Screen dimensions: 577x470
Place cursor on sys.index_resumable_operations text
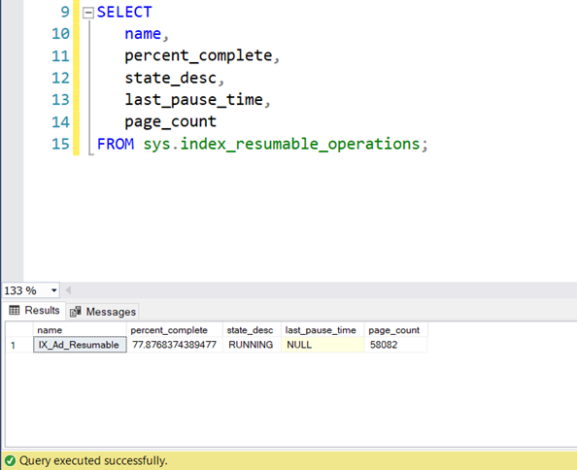click(x=282, y=144)
